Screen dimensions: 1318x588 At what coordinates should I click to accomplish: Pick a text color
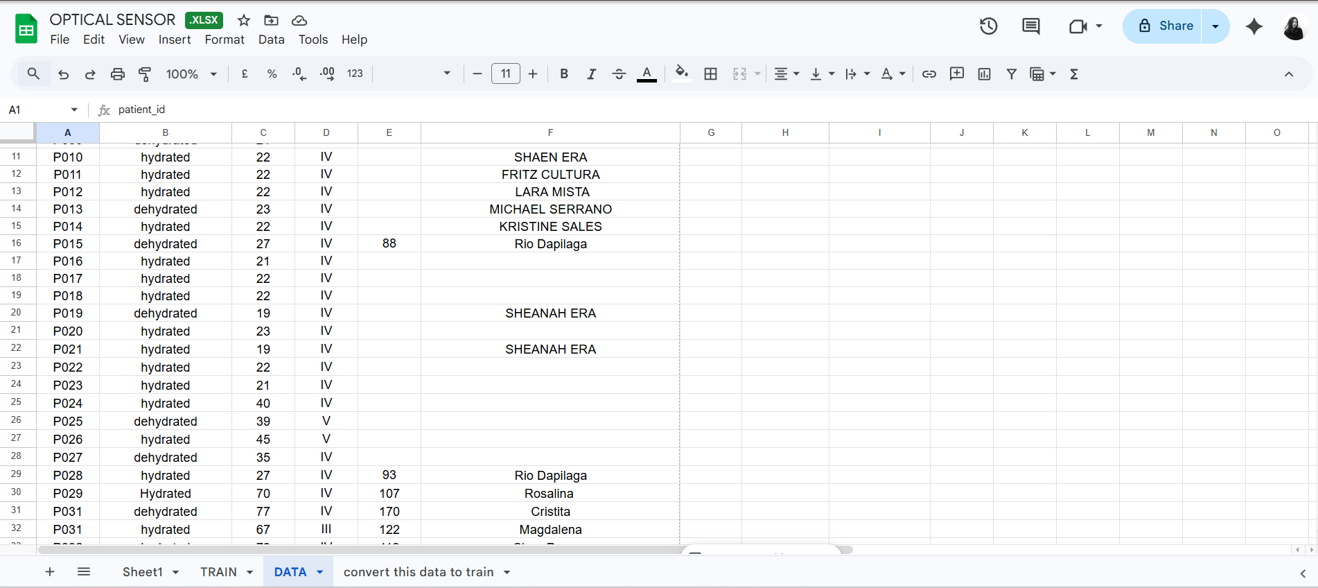647,73
